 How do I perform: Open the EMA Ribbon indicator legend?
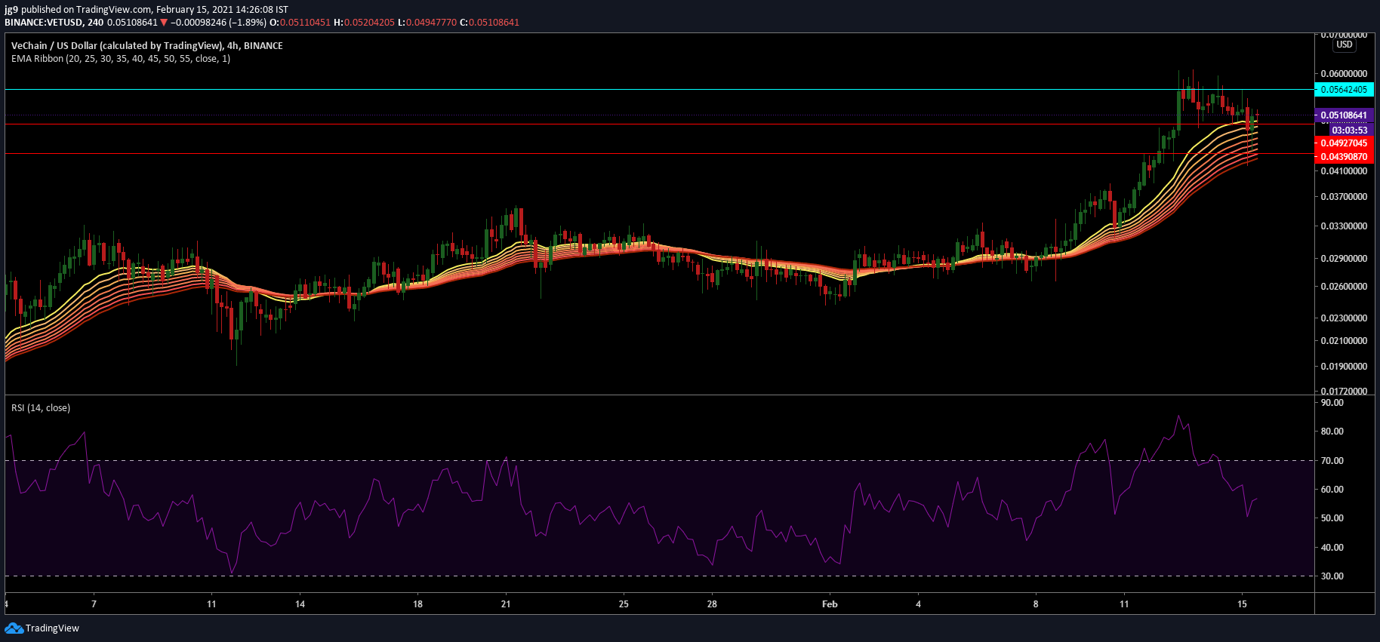[121, 59]
